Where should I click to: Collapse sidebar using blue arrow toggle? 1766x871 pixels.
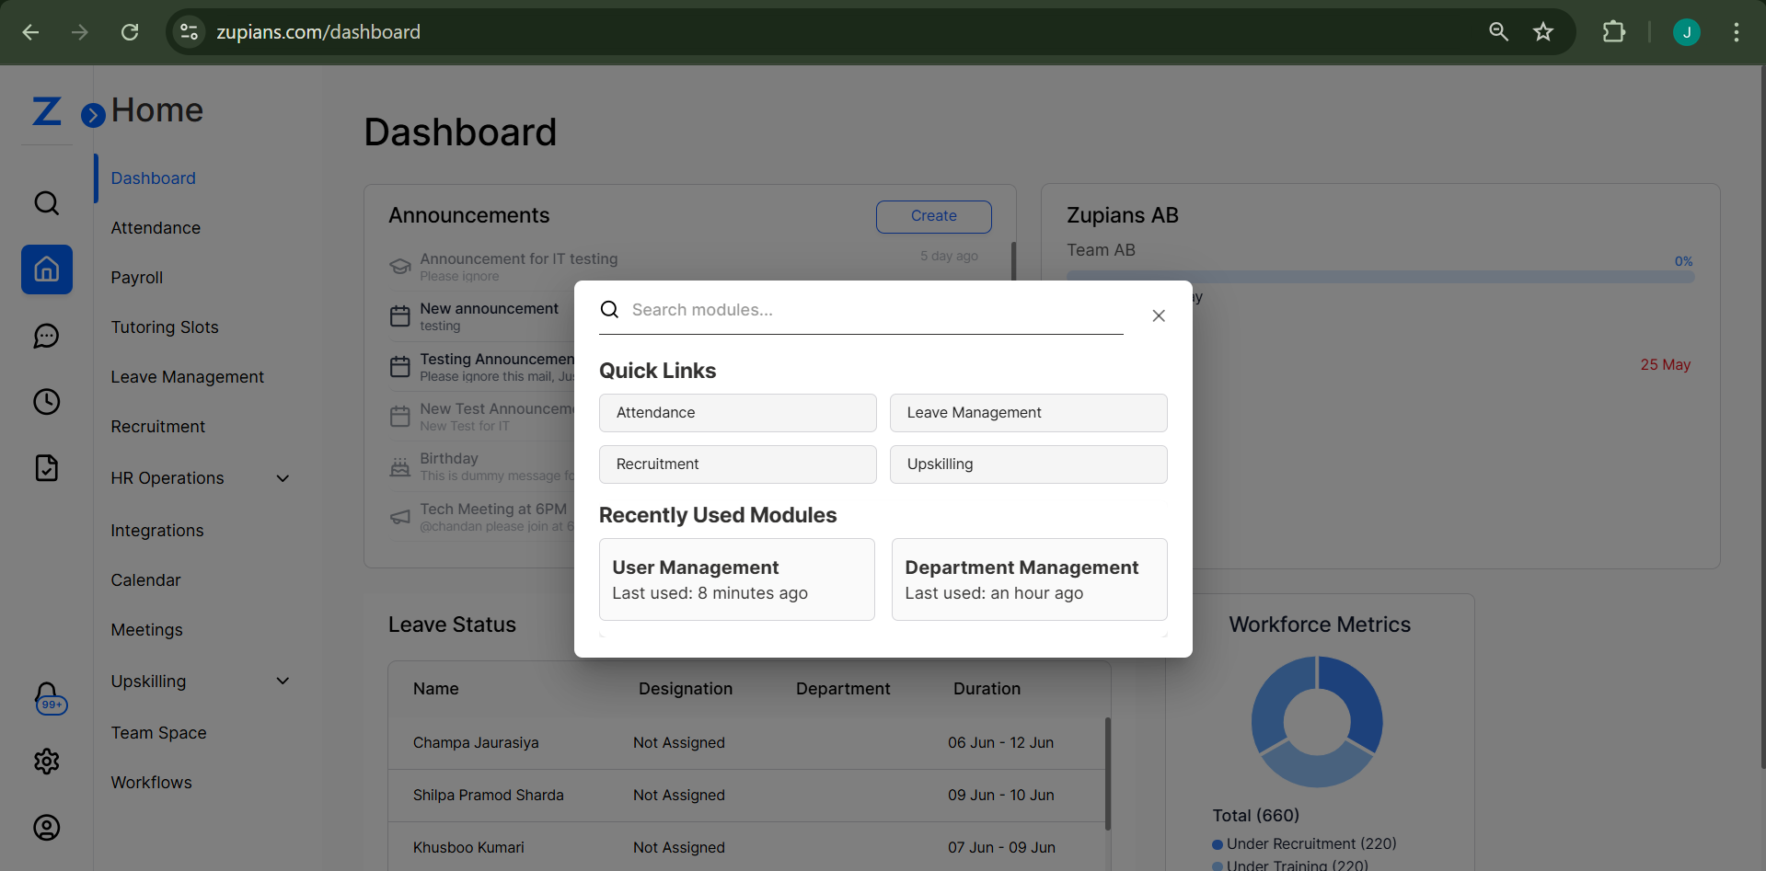[93, 115]
